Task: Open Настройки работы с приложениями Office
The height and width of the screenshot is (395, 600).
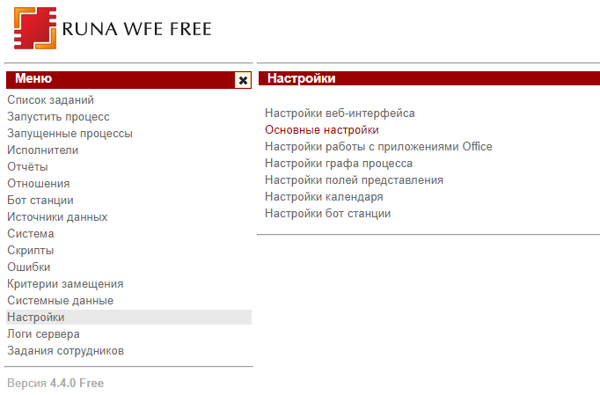Action: [378, 147]
